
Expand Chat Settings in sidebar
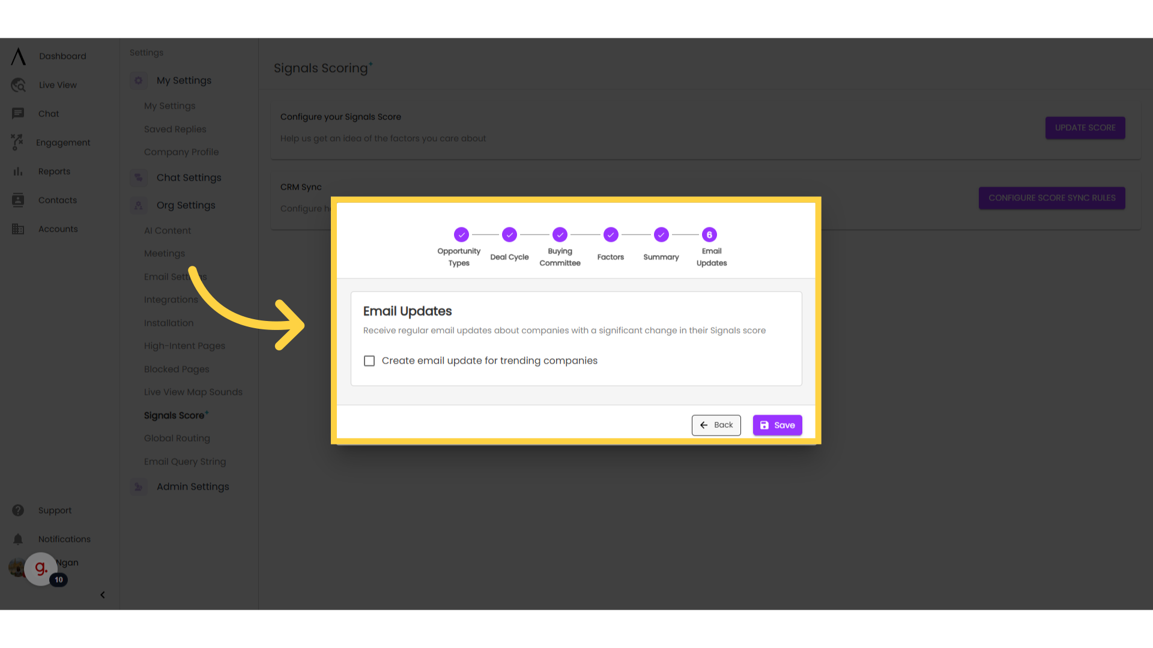coord(189,177)
